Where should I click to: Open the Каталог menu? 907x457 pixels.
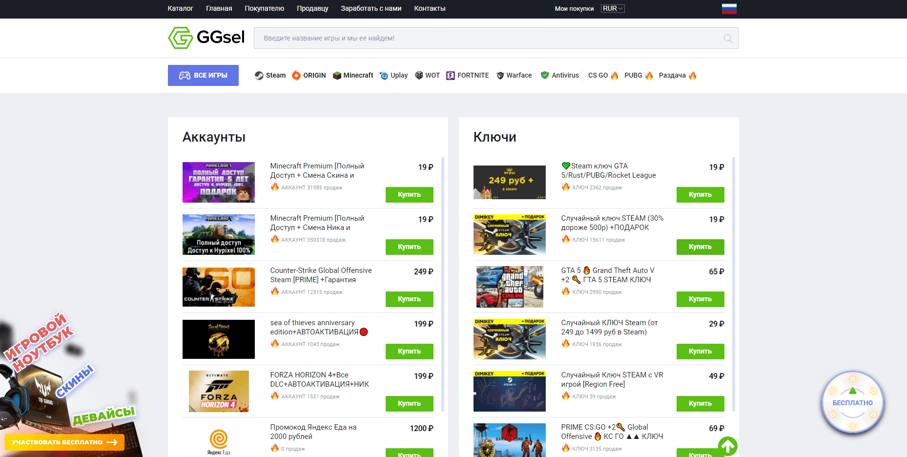pyautogui.click(x=180, y=8)
